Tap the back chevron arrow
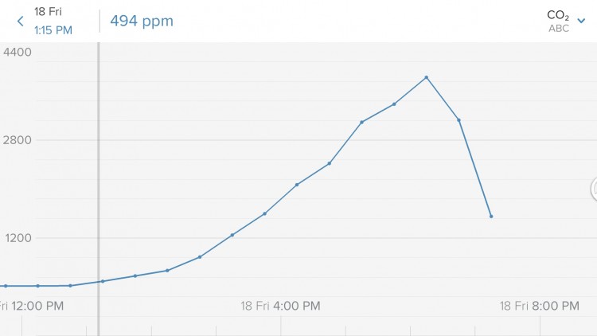 [x=20, y=21]
